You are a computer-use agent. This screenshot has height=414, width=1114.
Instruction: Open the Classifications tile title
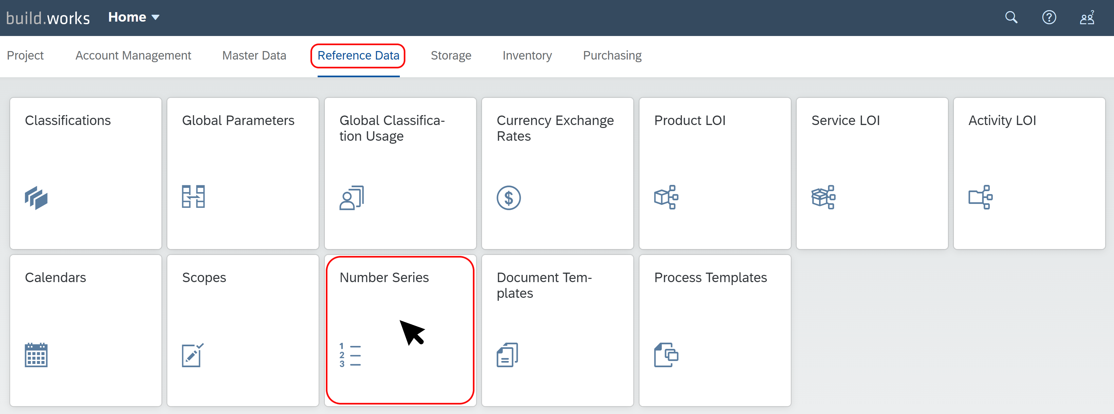(68, 120)
